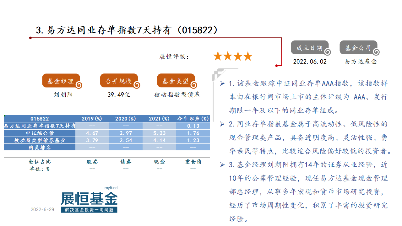The image size is (402, 226).
Task: Click the fund size value 39.49亿
Action: (119, 94)
